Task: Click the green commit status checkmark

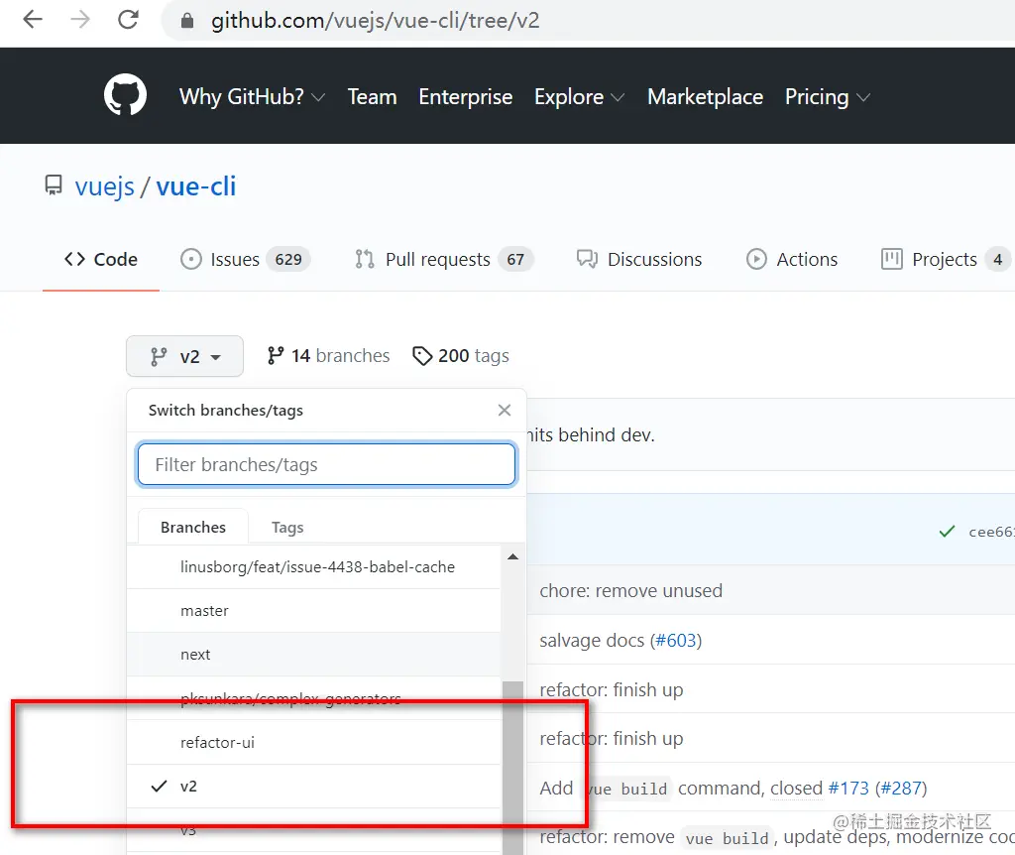Action: point(947,532)
